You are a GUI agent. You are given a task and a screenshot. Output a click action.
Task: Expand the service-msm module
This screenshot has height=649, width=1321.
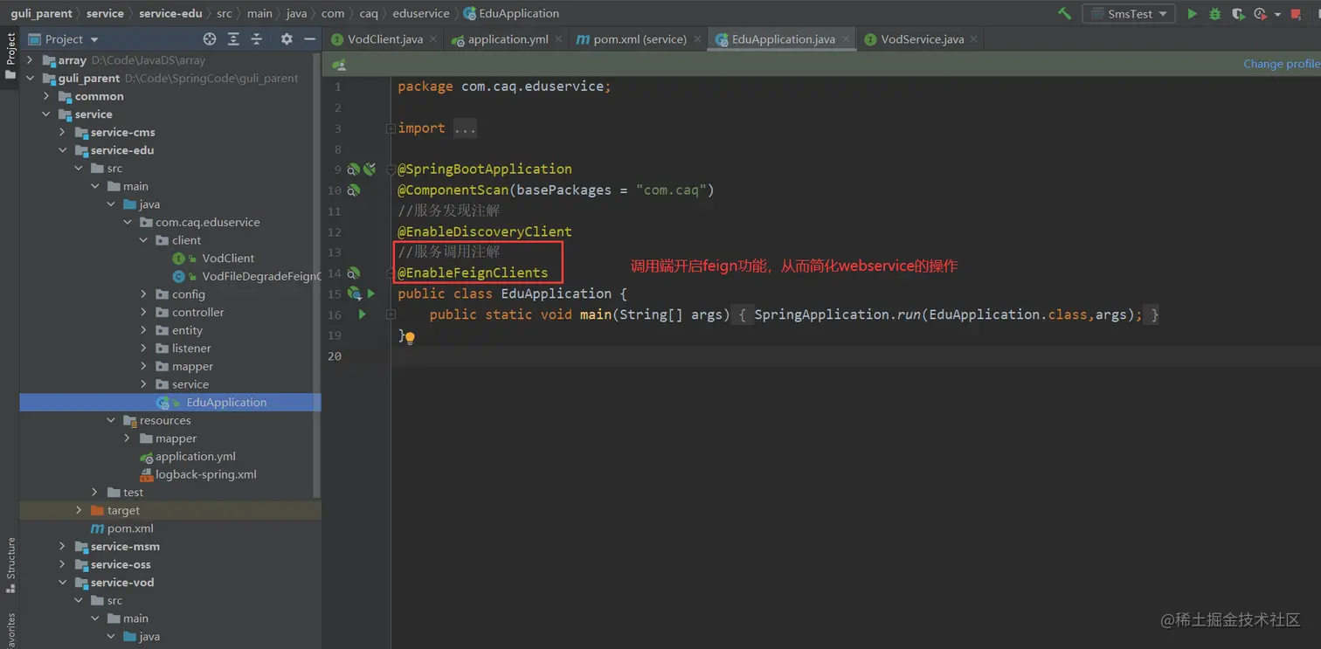click(x=62, y=546)
